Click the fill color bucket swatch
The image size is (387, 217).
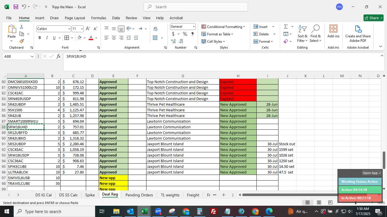(x=79, y=38)
